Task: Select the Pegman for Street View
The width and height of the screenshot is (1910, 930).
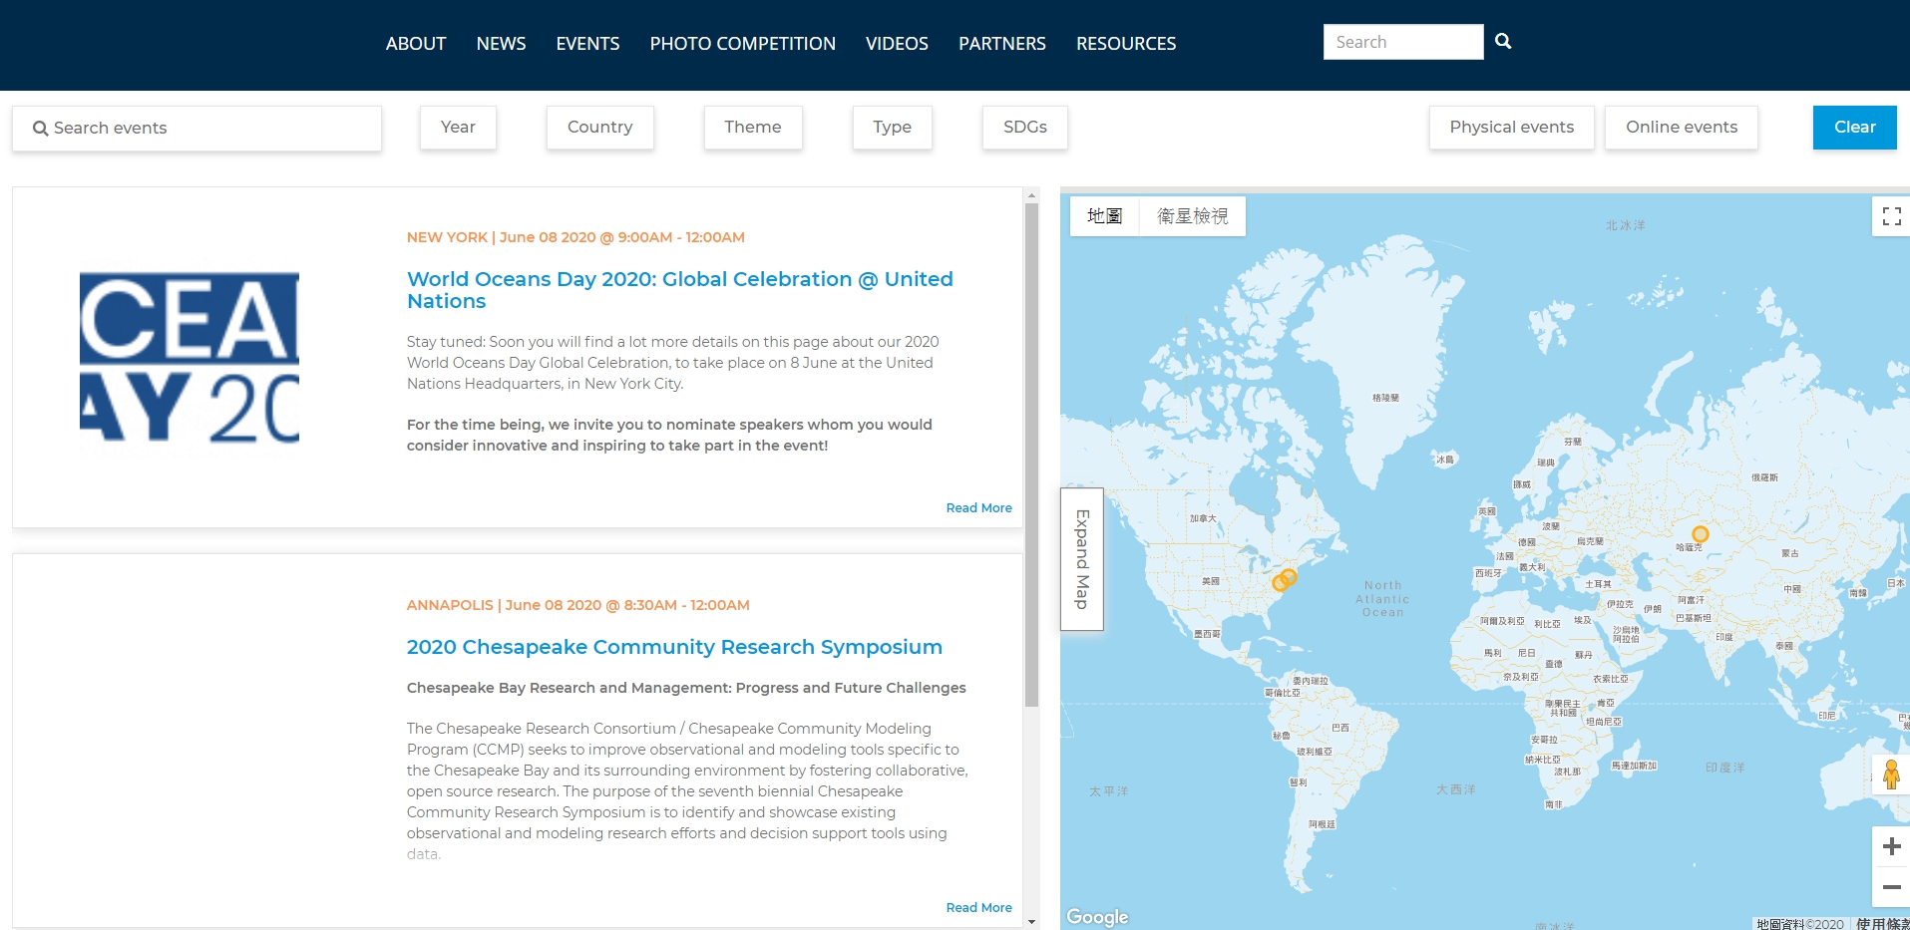Action: pyautogui.click(x=1891, y=773)
